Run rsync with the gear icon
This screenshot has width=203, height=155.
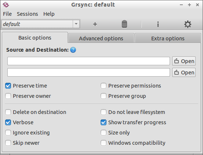pyautogui.click(x=188, y=24)
